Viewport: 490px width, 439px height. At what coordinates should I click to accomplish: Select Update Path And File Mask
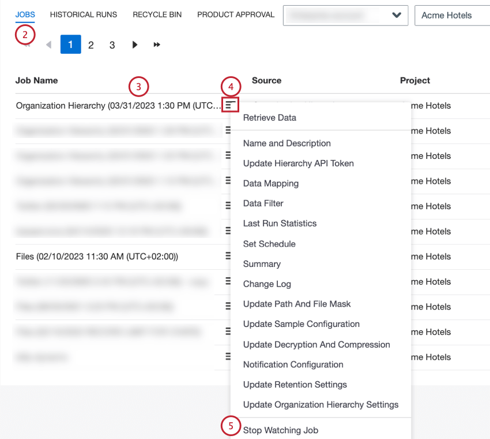[x=297, y=304]
